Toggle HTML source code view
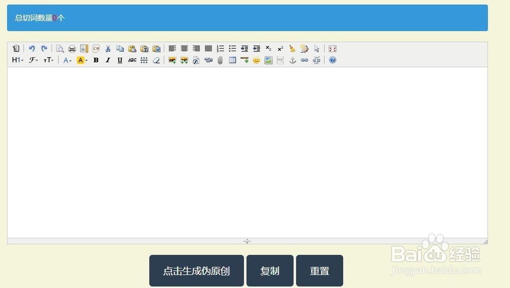This screenshot has height=288, width=510. 16,49
